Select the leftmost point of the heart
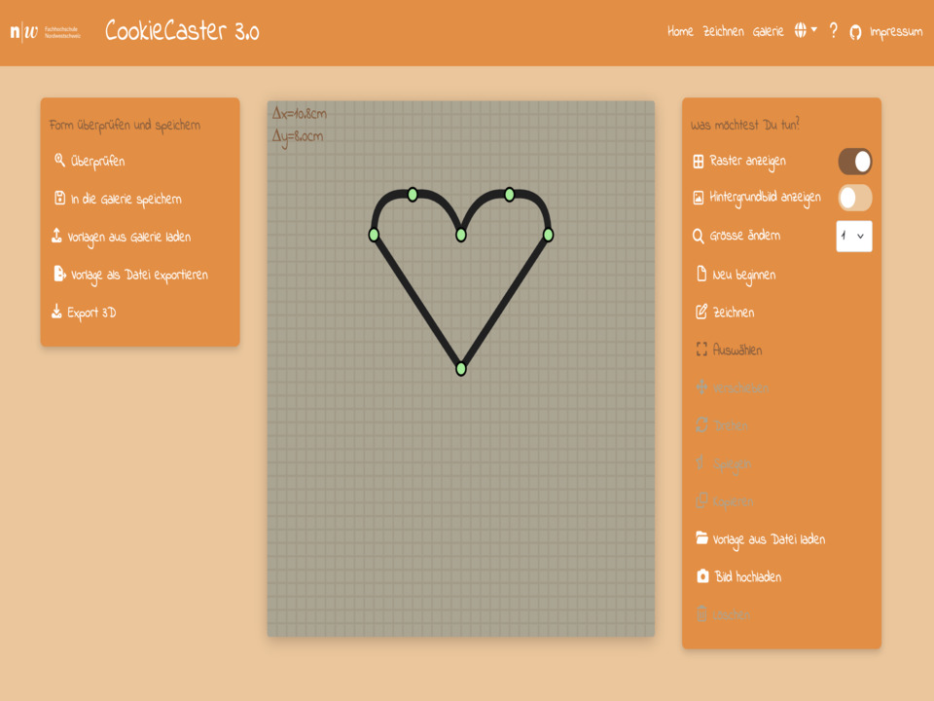The width and height of the screenshot is (934, 701). 374,235
